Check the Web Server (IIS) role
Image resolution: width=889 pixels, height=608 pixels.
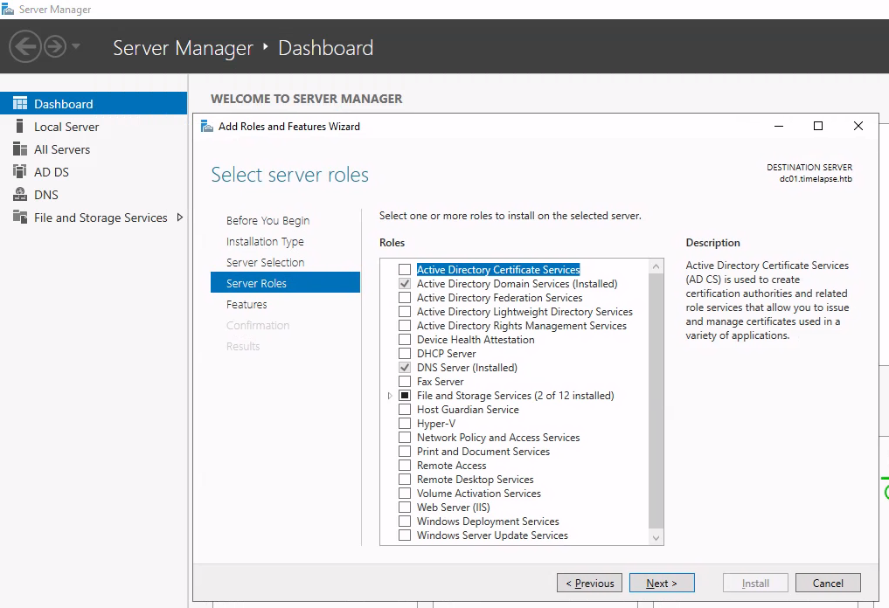point(405,508)
